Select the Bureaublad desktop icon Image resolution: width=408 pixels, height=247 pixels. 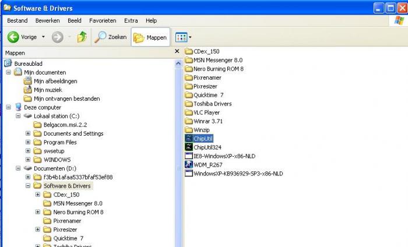coord(8,63)
